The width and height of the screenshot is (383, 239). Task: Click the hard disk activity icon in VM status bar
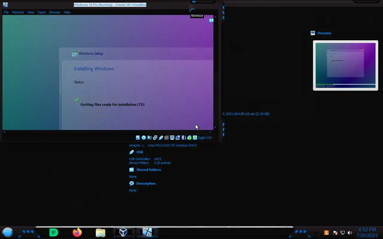138,137
